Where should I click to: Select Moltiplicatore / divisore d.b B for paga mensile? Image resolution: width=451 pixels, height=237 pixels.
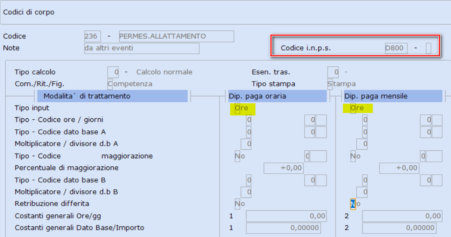(x=362, y=192)
